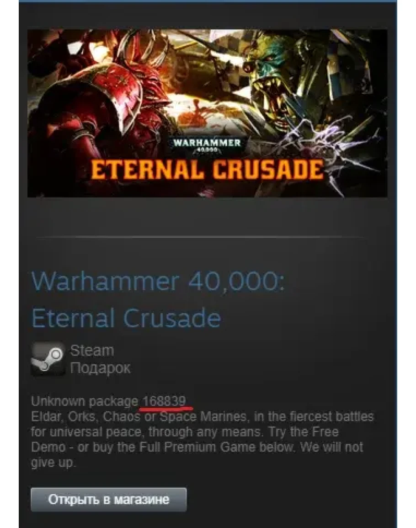Click the Steam logo icon
This screenshot has height=528, width=416.
pos(48,359)
